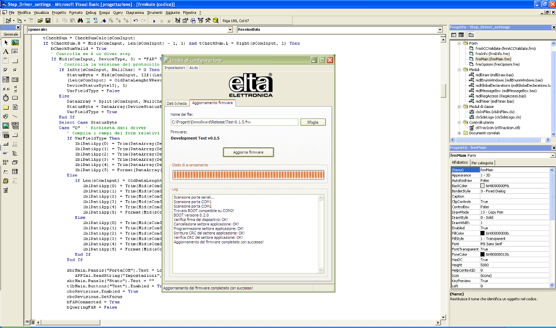
Task: Open the (generale) object dropdown
Action: click(230, 30)
